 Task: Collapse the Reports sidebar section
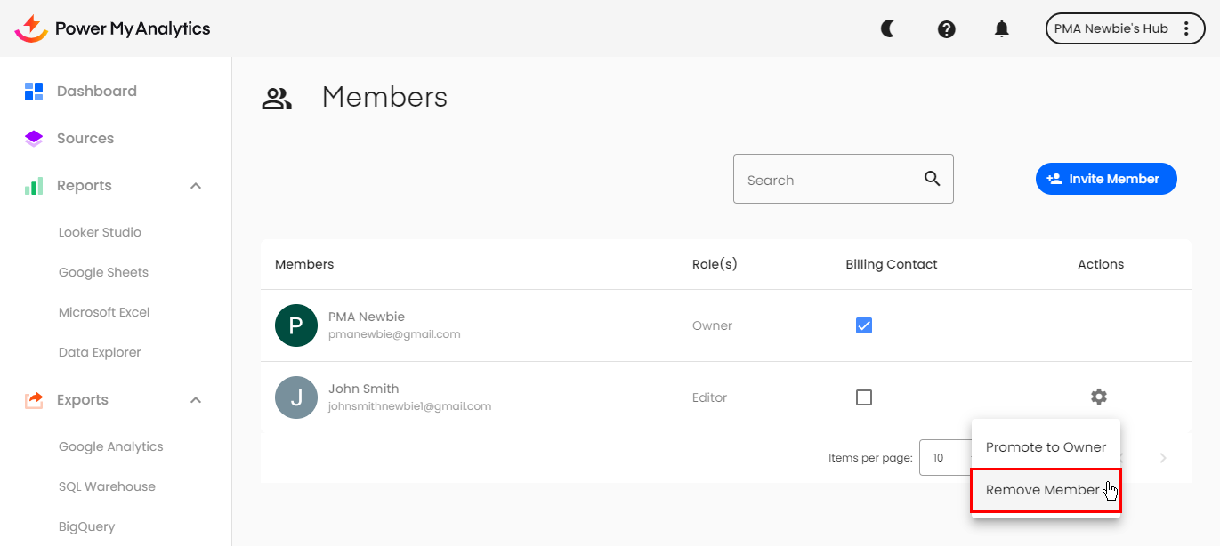click(196, 186)
